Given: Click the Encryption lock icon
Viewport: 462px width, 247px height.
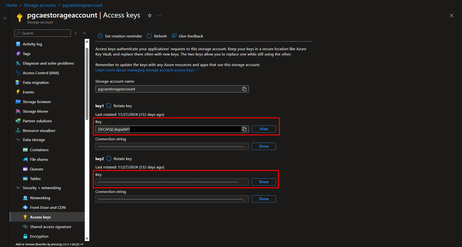Looking at the screenshot, I should pos(25,236).
